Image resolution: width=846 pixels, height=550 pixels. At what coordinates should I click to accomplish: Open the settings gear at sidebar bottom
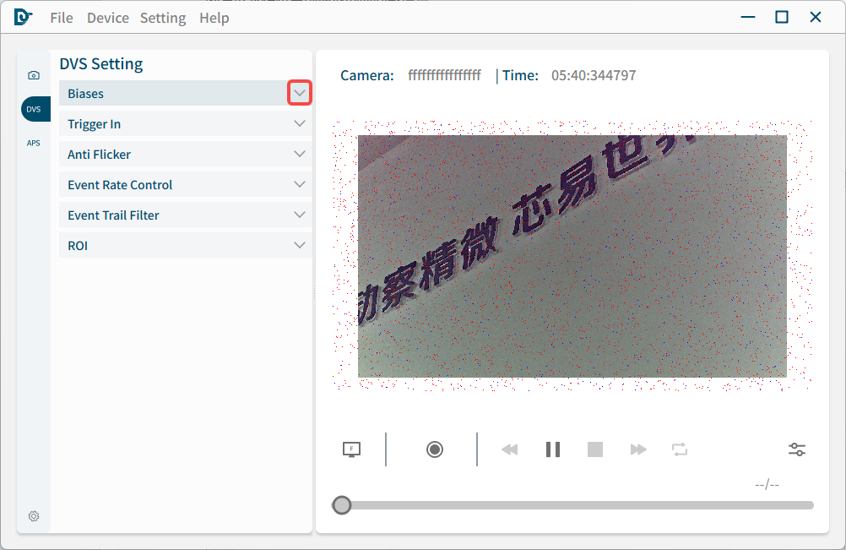tap(34, 515)
